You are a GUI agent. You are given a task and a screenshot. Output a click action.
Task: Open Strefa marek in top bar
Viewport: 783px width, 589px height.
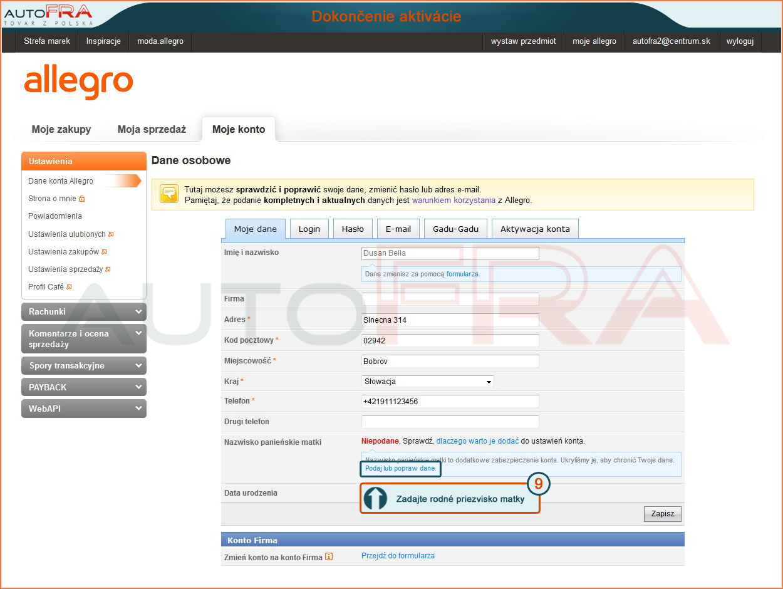point(48,41)
